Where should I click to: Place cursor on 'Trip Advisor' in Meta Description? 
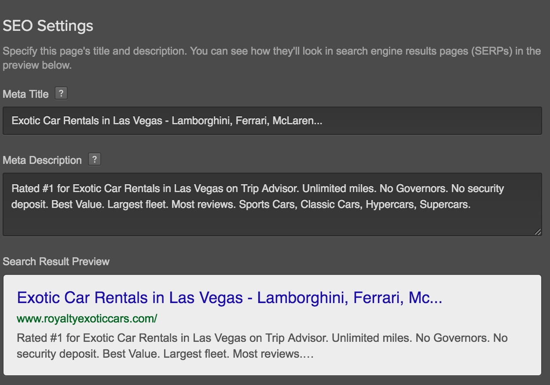click(x=271, y=189)
